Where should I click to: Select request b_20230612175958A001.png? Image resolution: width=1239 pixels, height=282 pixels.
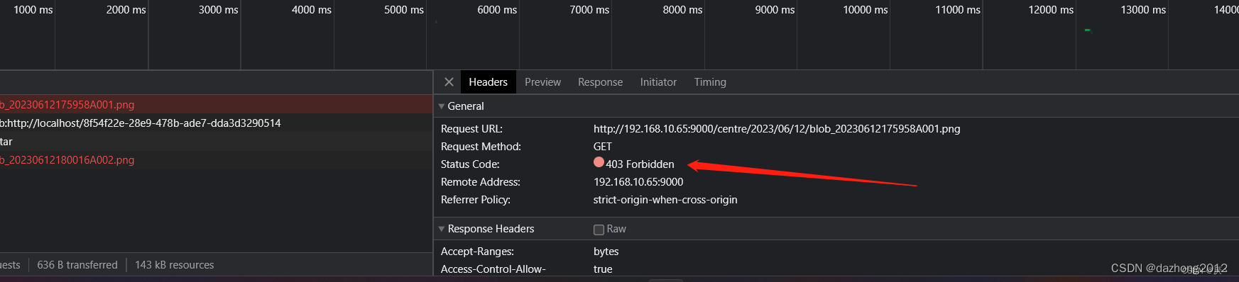[216, 104]
